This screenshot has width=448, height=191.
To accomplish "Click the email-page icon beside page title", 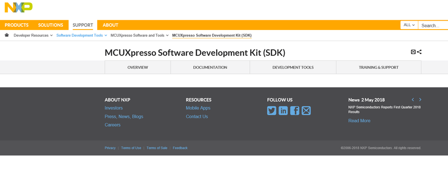I will click(413, 52).
